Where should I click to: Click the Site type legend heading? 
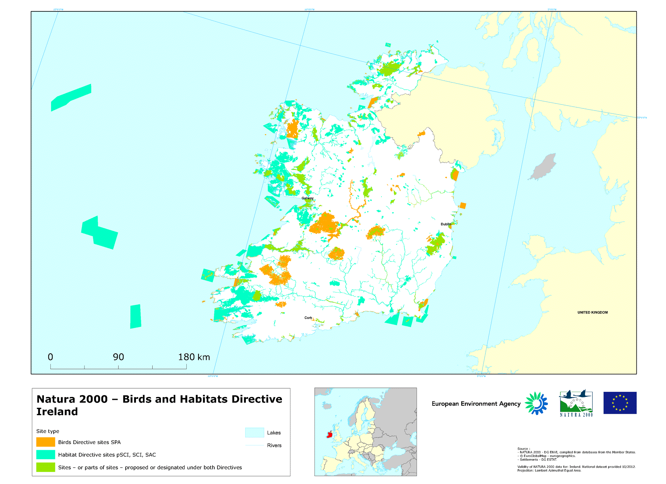47,431
